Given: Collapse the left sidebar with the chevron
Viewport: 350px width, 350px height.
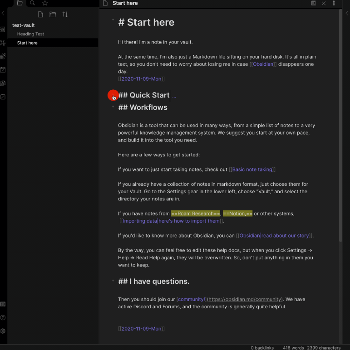Looking at the screenshot, I should pos(3,14).
